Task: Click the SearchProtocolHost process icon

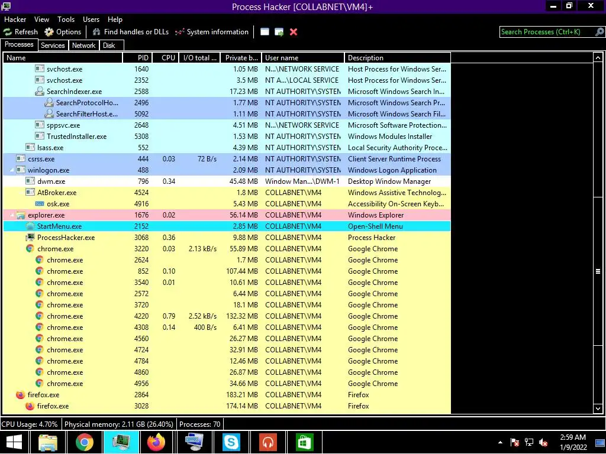Action: point(49,103)
